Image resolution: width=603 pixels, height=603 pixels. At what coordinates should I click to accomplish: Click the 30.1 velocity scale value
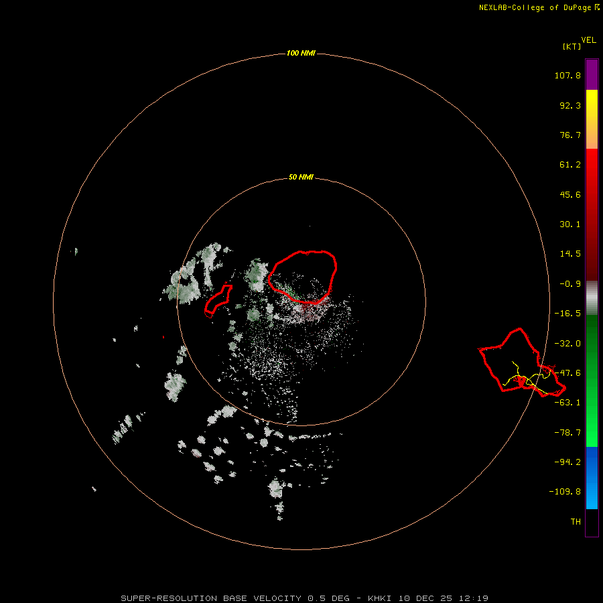click(570, 224)
